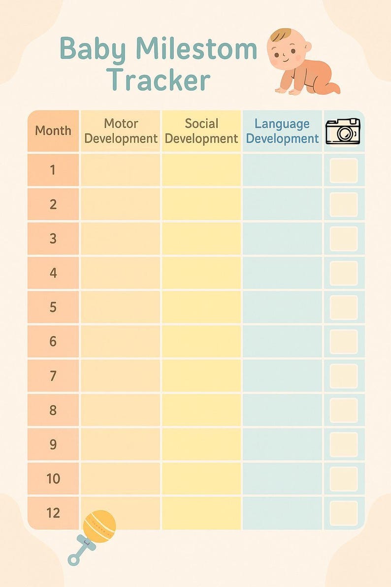
Task: Check the photo box for month 10
Action: coord(344,479)
